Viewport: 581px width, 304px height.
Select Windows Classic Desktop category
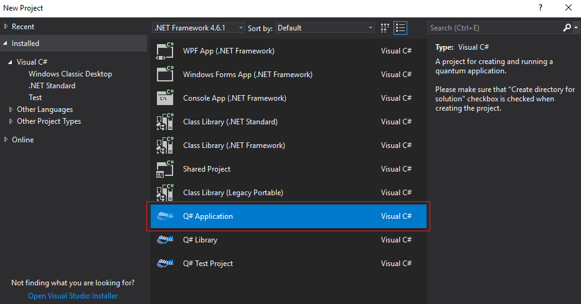(x=70, y=74)
